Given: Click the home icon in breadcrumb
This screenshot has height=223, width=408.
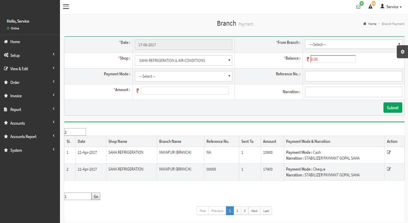Looking at the screenshot, I should click(x=364, y=24).
